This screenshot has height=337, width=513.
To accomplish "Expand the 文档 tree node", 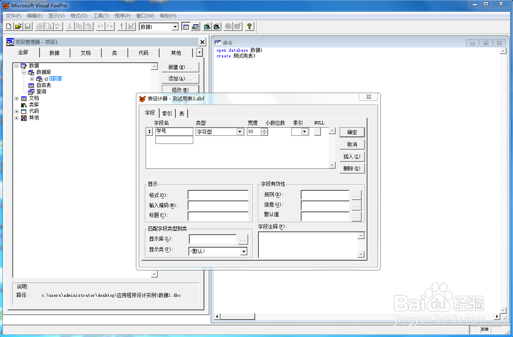I will point(17,98).
